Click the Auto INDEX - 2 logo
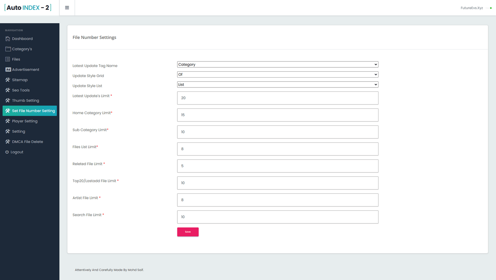 [x=28, y=8]
